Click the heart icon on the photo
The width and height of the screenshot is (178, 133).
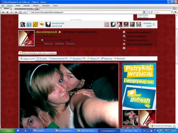tap(112, 67)
